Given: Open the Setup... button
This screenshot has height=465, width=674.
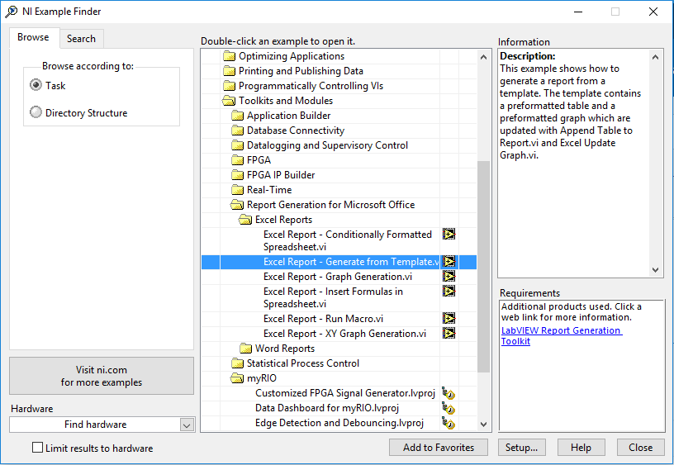Looking at the screenshot, I should tap(521, 448).
